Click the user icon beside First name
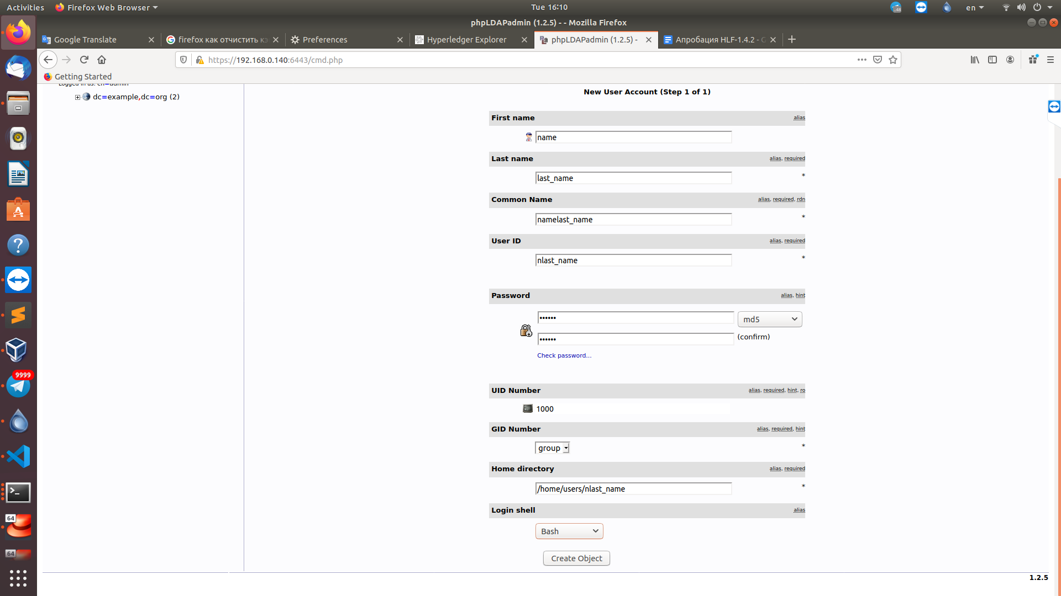 pyautogui.click(x=529, y=137)
